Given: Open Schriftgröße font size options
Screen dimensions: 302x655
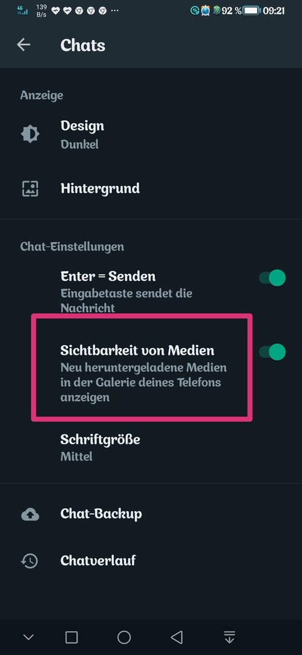Looking at the screenshot, I should (151, 448).
